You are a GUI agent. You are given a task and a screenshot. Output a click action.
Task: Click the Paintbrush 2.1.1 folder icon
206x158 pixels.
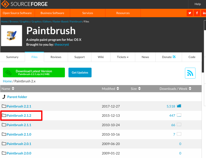tap(4, 125)
